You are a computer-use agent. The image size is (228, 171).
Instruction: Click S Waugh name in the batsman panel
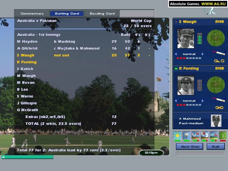pos(188,22)
